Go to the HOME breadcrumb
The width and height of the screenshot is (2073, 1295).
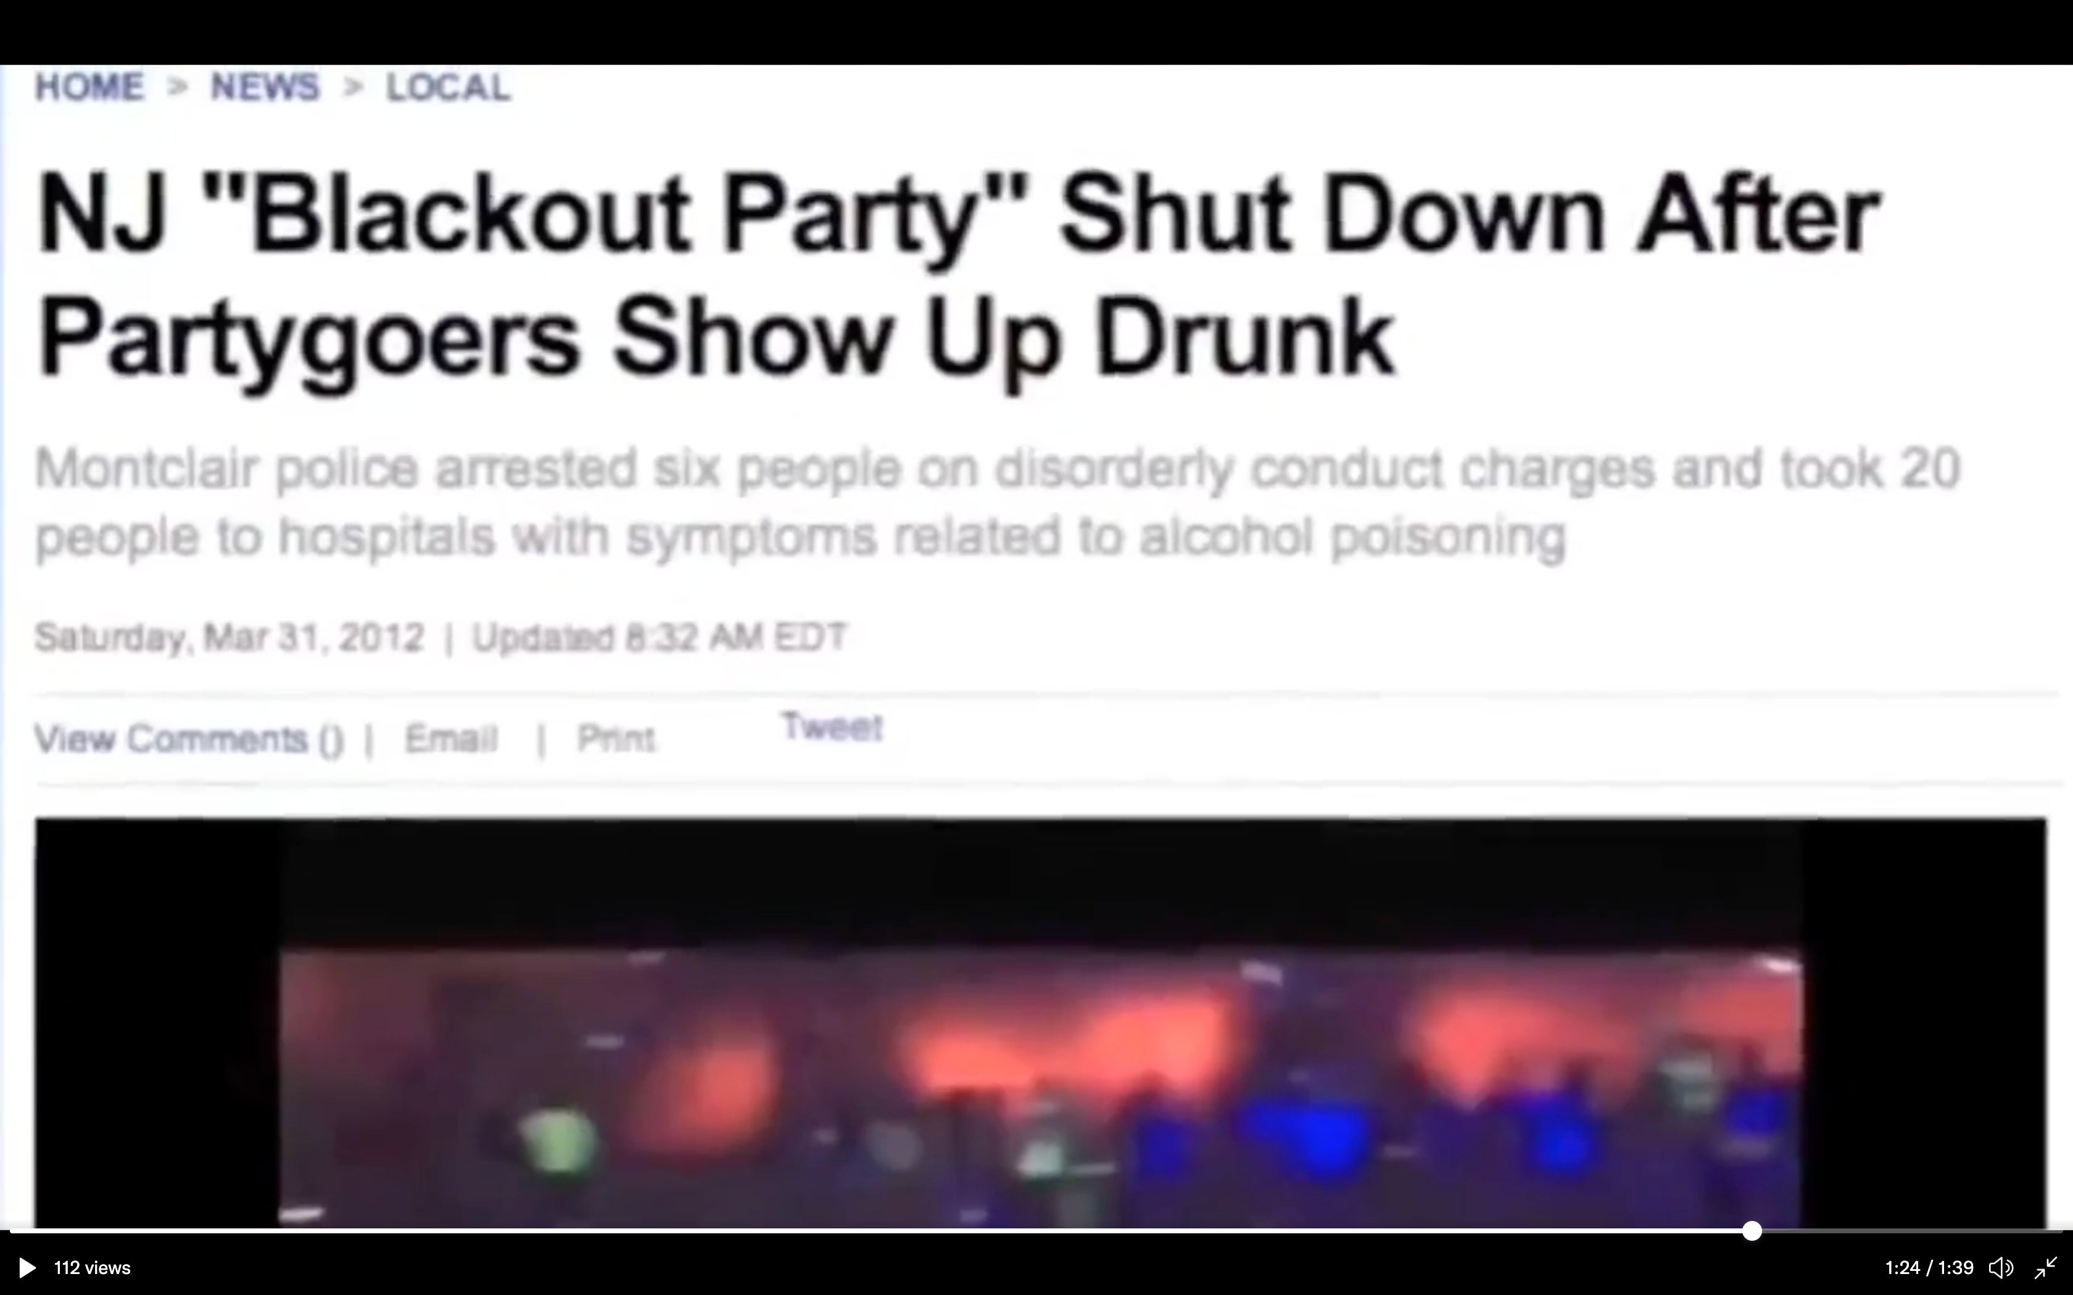click(x=89, y=88)
